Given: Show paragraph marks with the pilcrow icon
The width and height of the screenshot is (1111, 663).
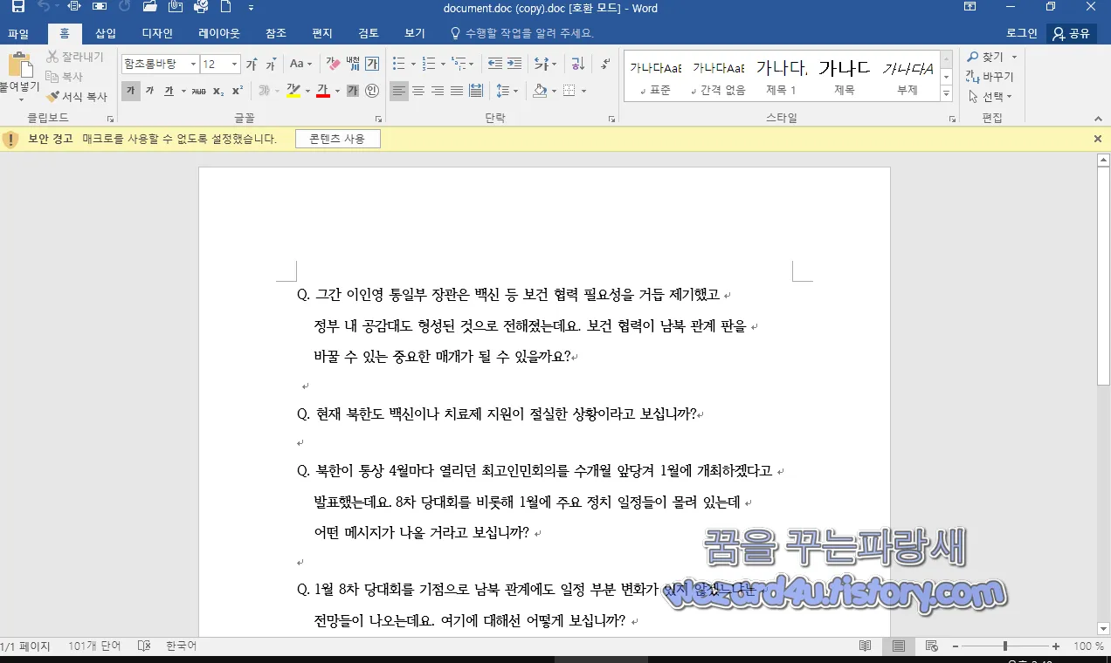Looking at the screenshot, I should pos(605,63).
